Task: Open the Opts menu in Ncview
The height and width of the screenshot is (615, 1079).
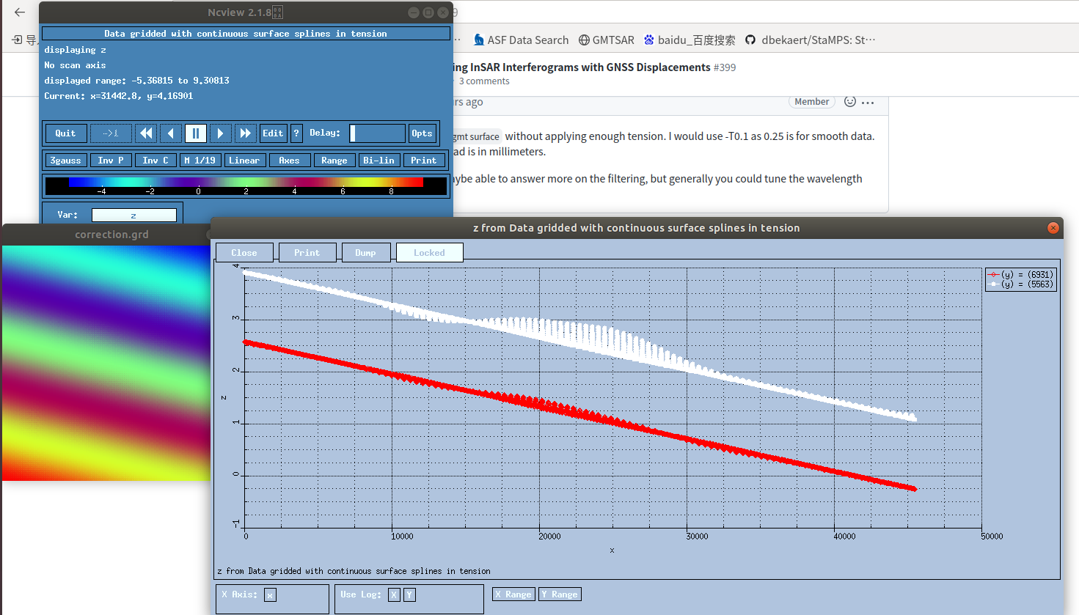Action: 422,133
